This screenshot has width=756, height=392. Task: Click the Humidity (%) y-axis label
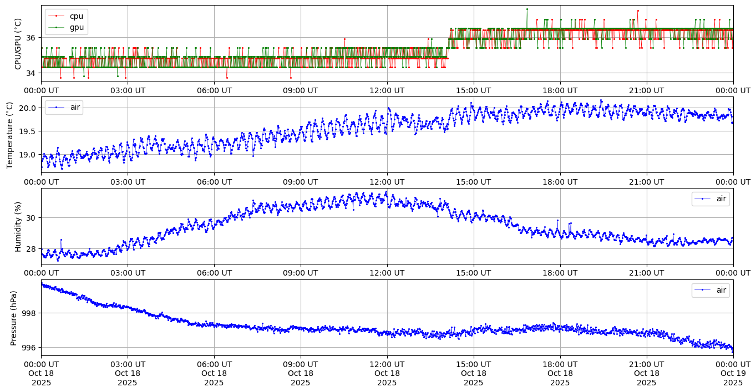coord(18,226)
